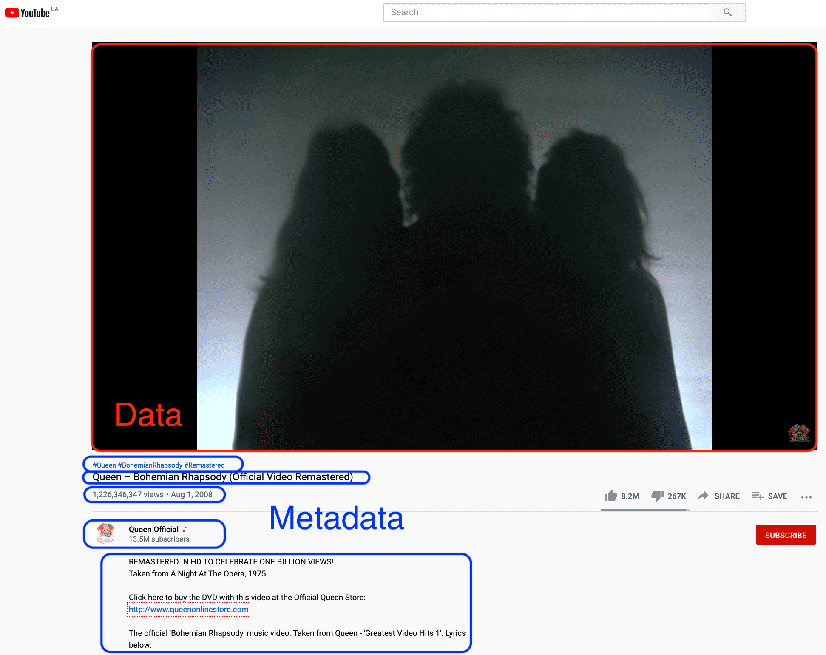Screen dimensions: 826x655
Task: Click the 13.5M subscribers text
Action: click(159, 539)
